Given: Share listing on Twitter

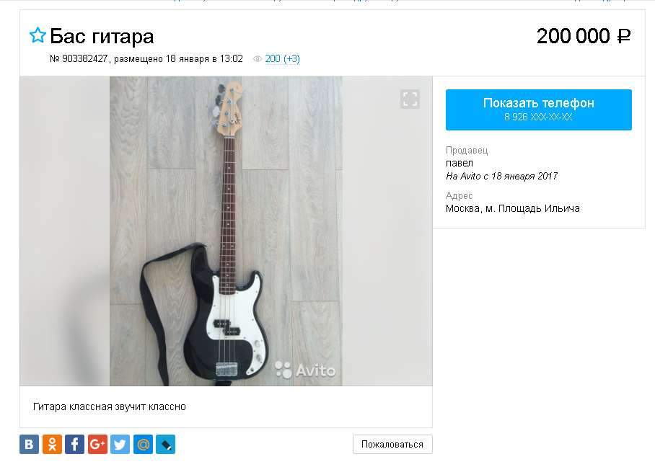Looking at the screenshot, I should coord(120,444).
